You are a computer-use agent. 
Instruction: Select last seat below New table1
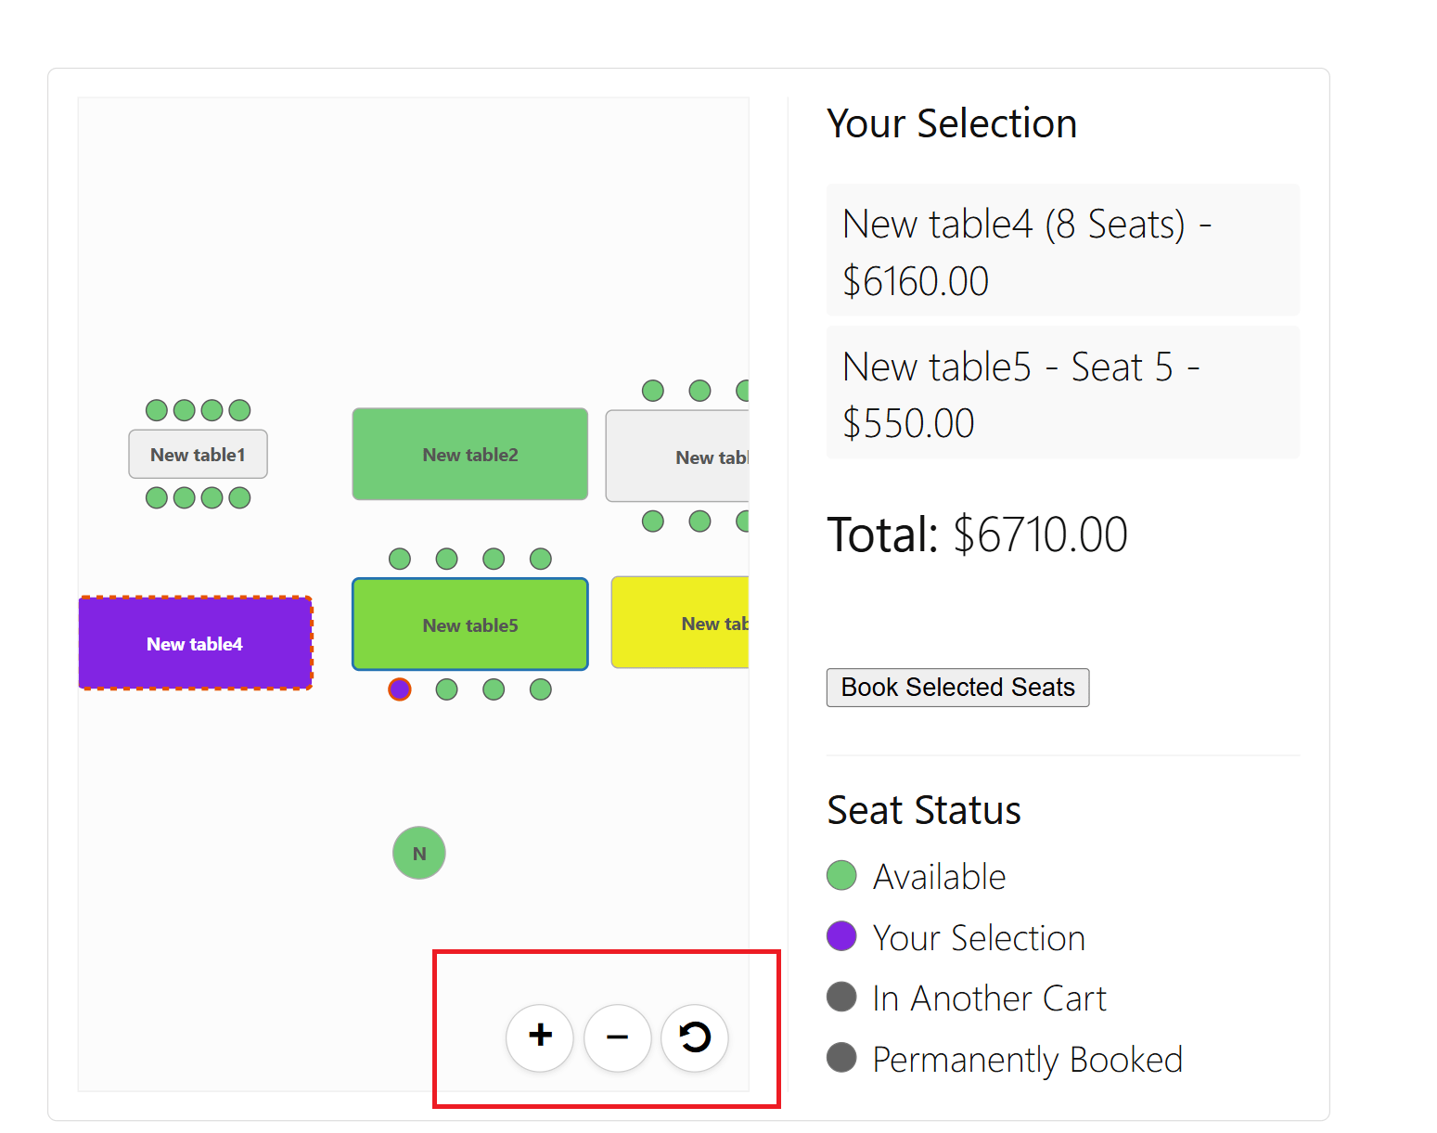(239, 498)
